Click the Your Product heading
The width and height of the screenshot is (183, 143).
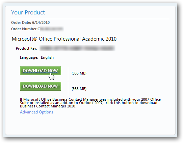(x=28, y=12)
